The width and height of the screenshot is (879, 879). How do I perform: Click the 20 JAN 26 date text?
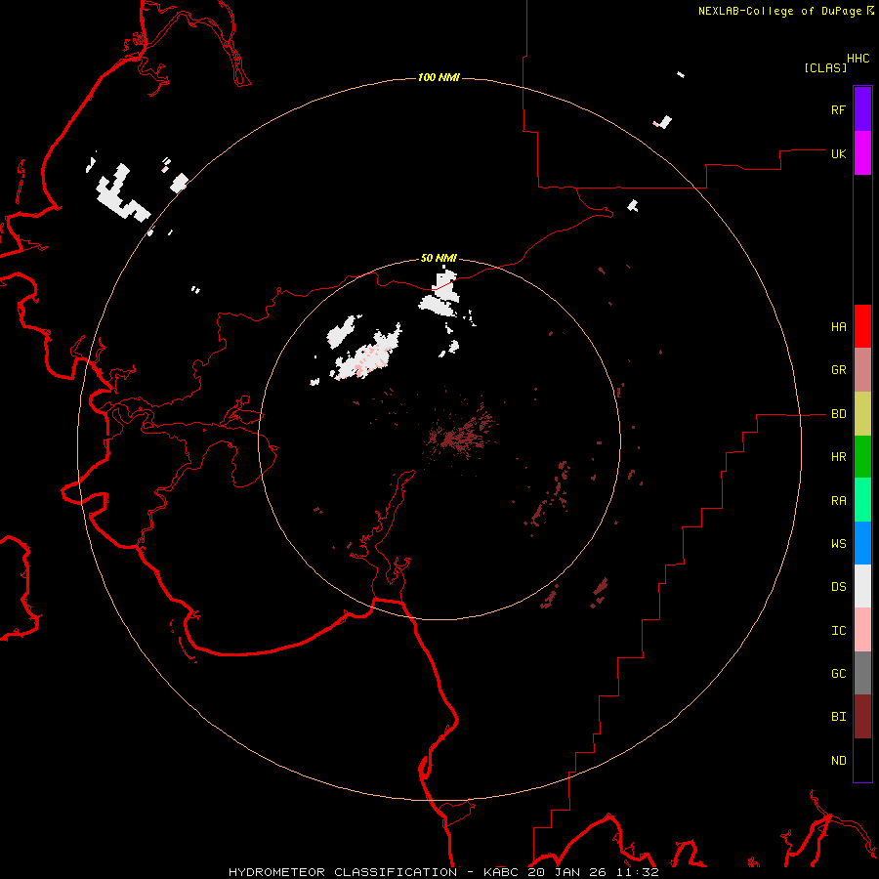pos(566,872)
